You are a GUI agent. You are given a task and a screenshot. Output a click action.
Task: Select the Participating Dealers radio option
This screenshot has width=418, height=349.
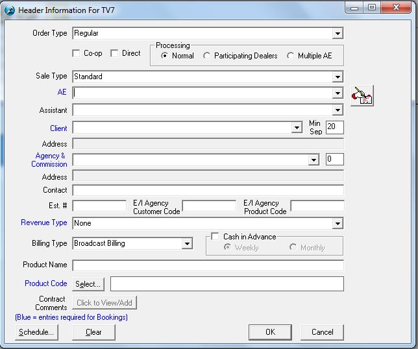coord(207,56)
